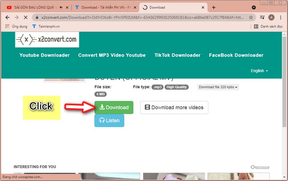Go back to the previous page
288x181 pixels.
coord(7,17)
